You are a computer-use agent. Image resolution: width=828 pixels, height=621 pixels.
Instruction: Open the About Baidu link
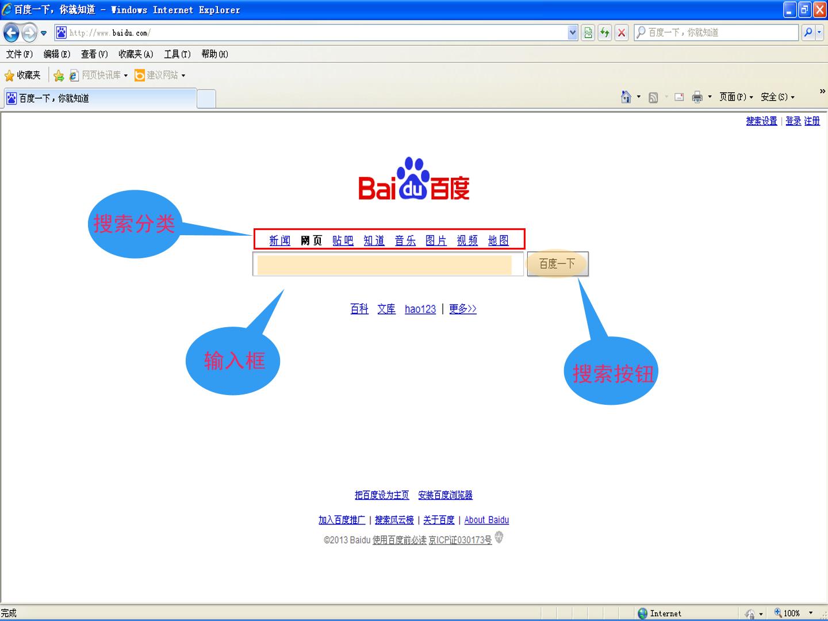click(x=486, y=520)
